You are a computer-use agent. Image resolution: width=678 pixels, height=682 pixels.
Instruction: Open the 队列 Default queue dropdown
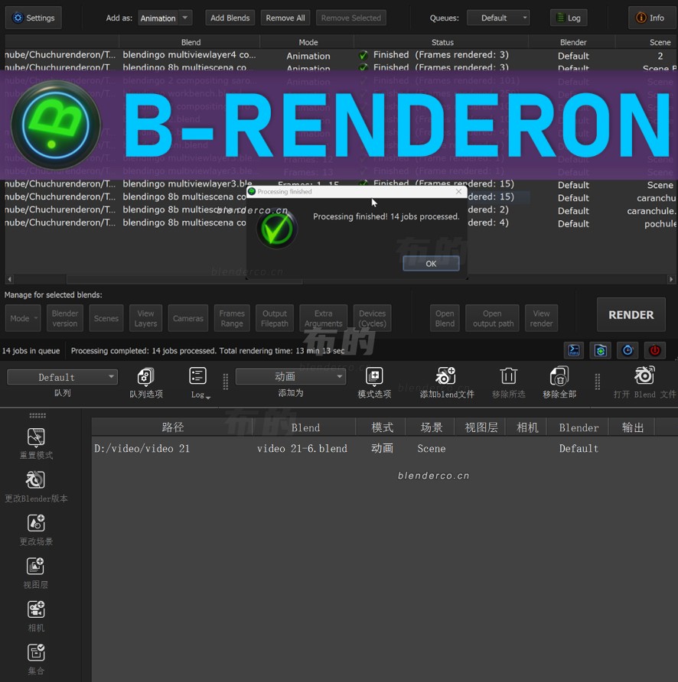62,377
